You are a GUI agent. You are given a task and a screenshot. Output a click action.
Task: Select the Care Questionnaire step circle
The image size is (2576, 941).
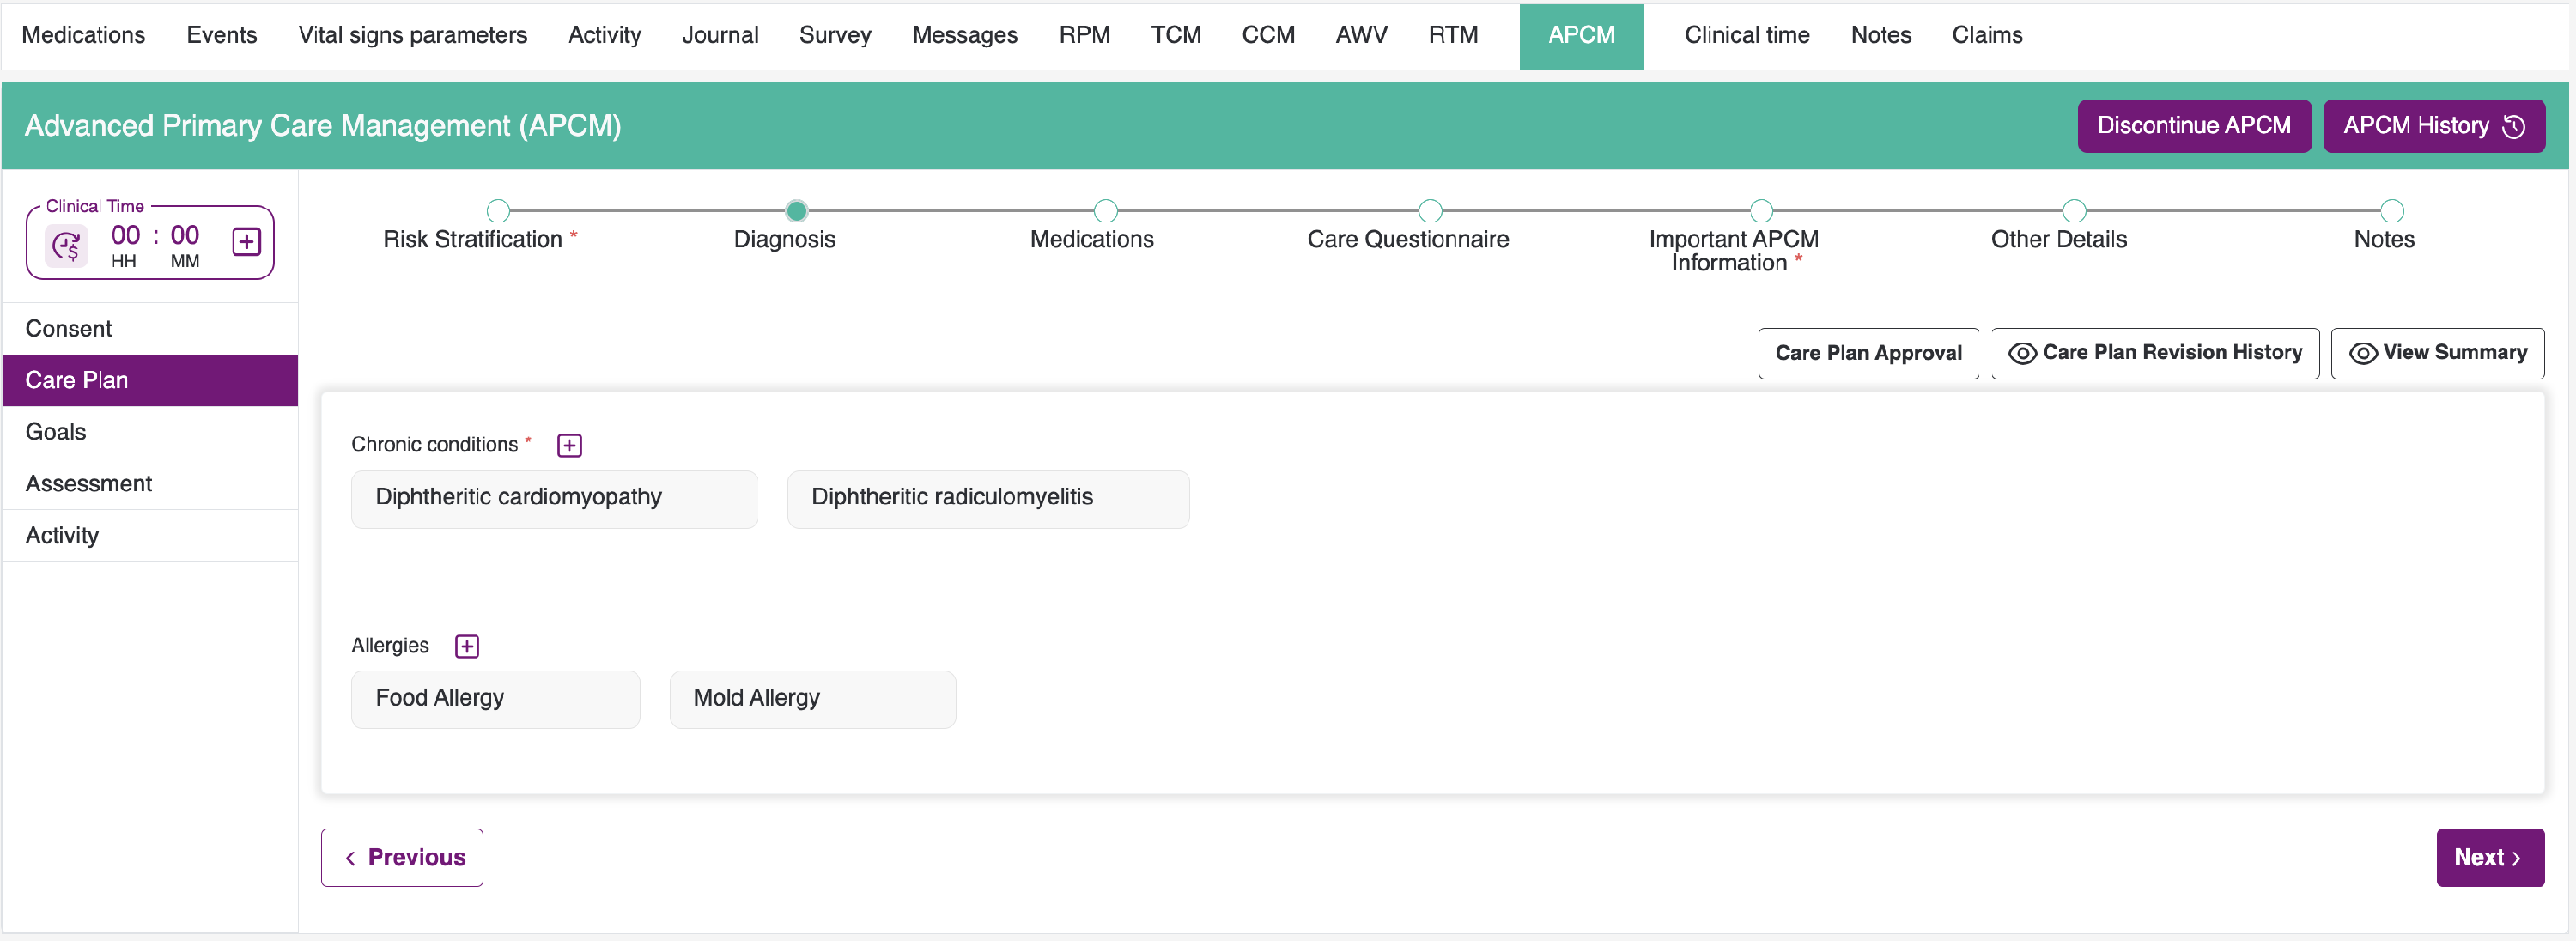click(1430, 211)
